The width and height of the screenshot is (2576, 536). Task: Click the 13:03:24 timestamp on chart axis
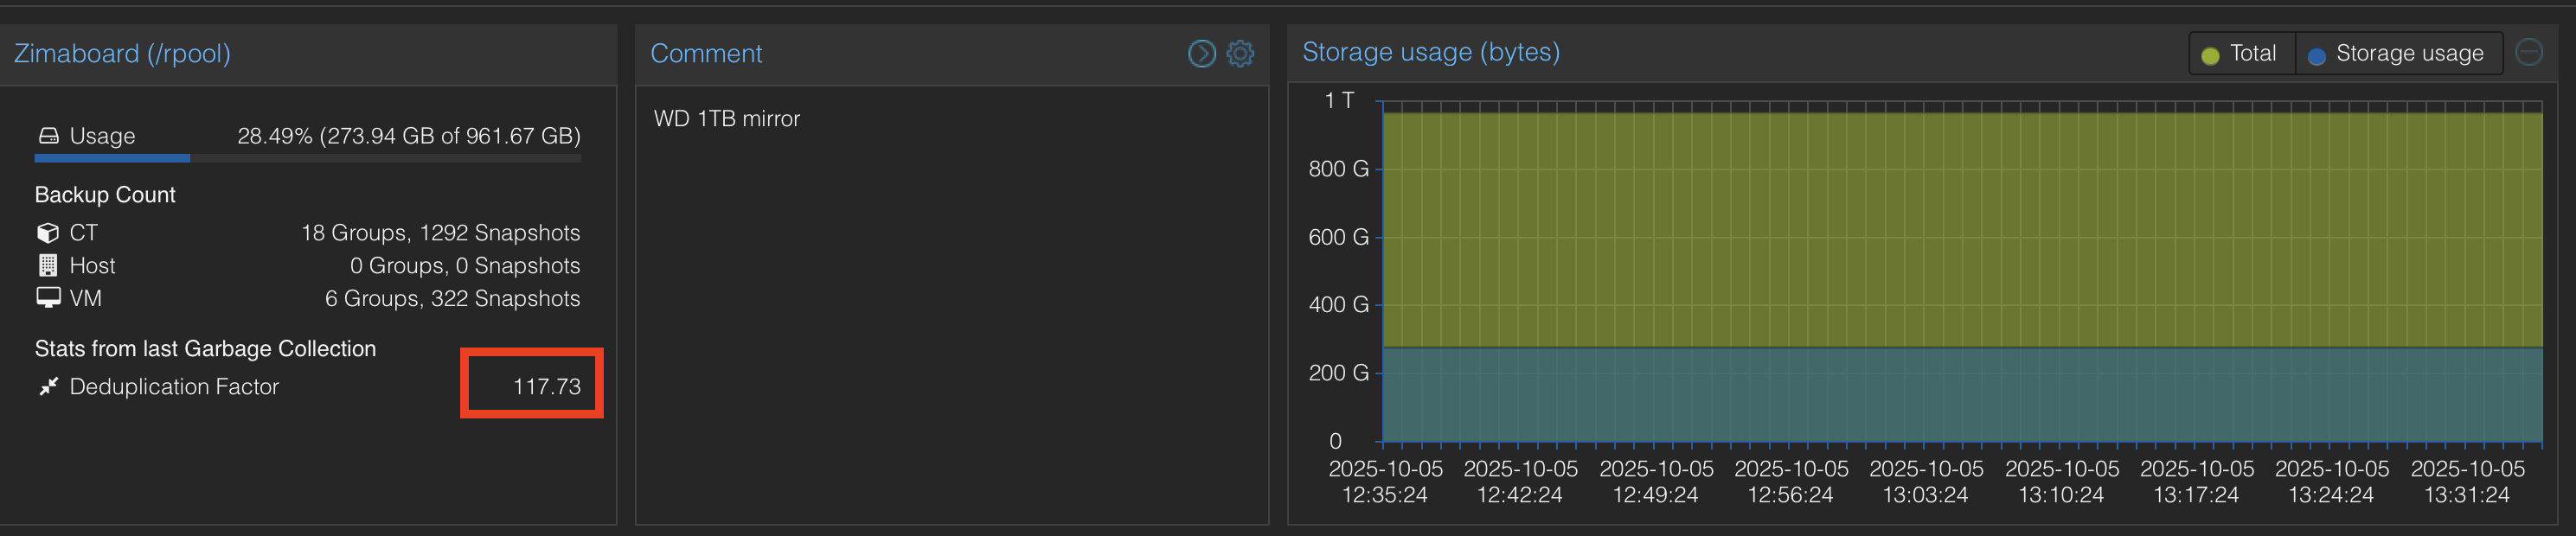1926,495
